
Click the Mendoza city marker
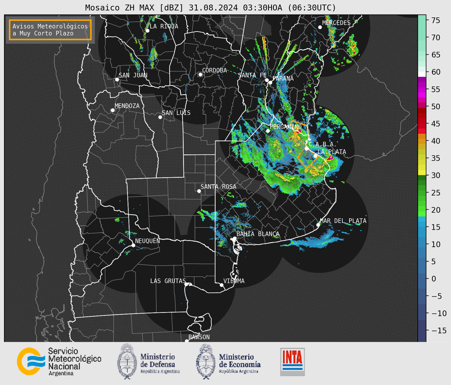[113, 110]
